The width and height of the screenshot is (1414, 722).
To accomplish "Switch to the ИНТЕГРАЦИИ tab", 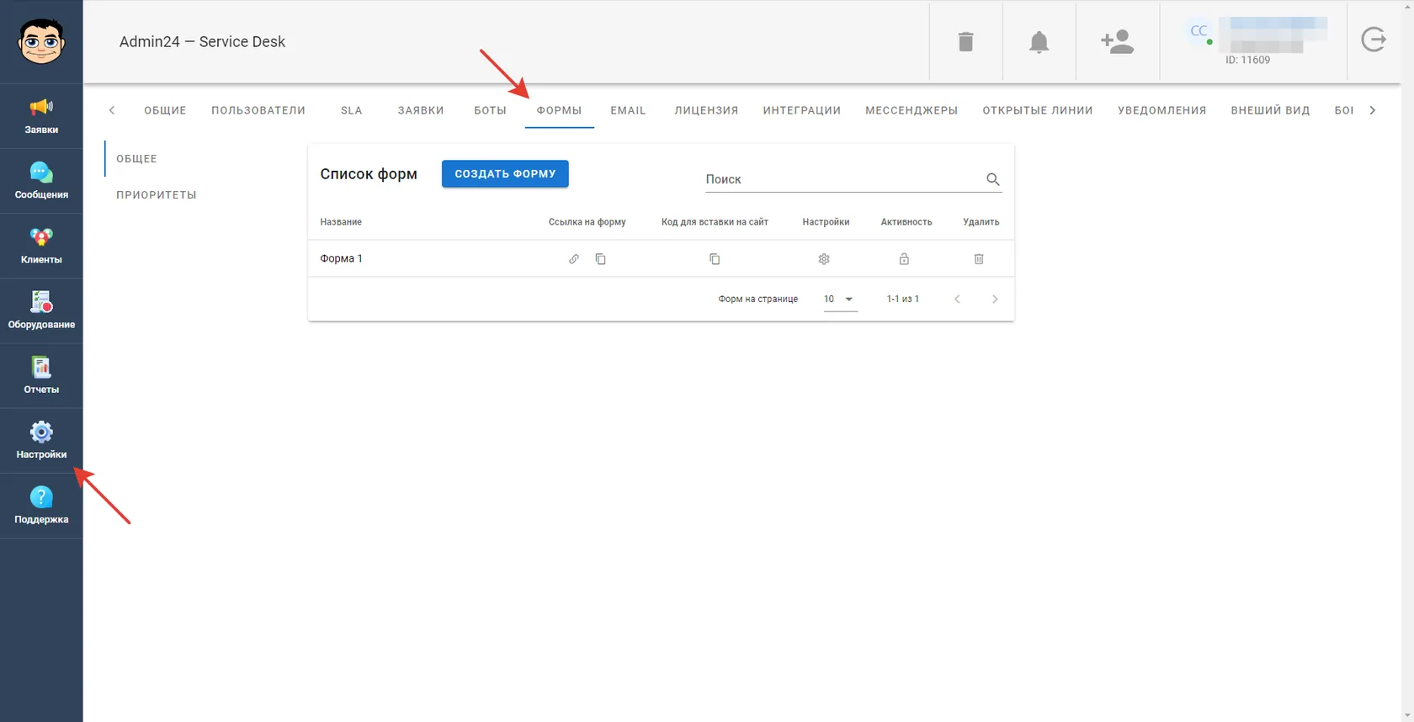I will click(x=802, y=110).
